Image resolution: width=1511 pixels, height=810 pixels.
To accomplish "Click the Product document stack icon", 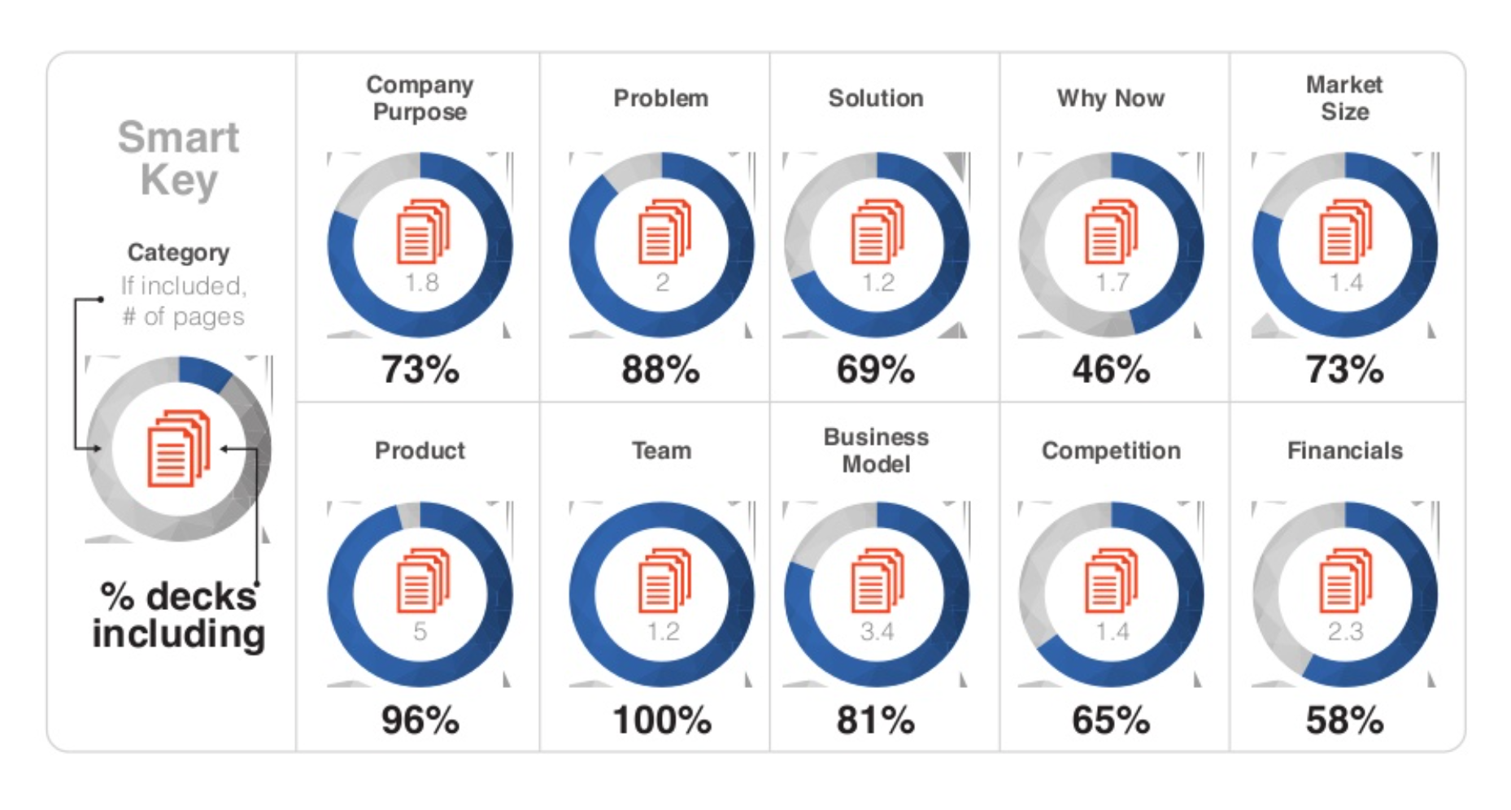I will tap(423, 581).
